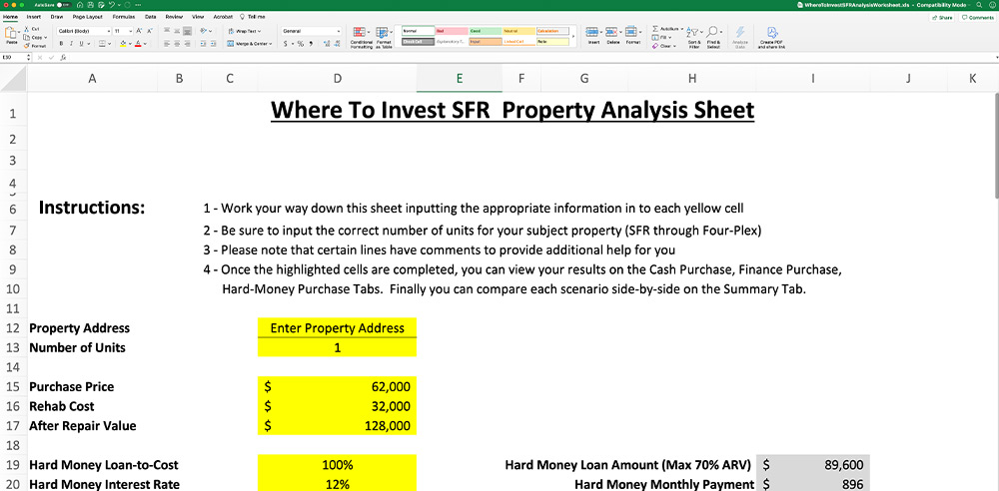Switch to the Formulas ribbon tab
This screenshot has height=491, width=999.
point(124,17)
